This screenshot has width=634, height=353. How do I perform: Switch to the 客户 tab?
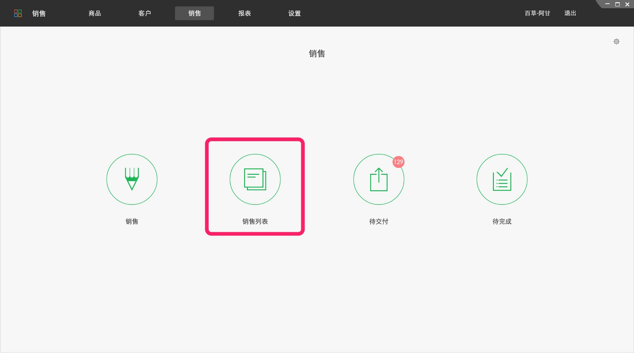pyautogui.click(x=145, y=13)
